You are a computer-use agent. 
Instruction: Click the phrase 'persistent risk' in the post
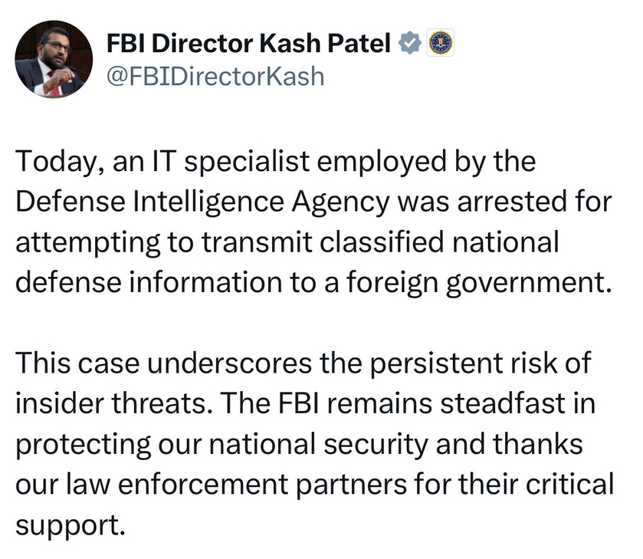(464, 363)
